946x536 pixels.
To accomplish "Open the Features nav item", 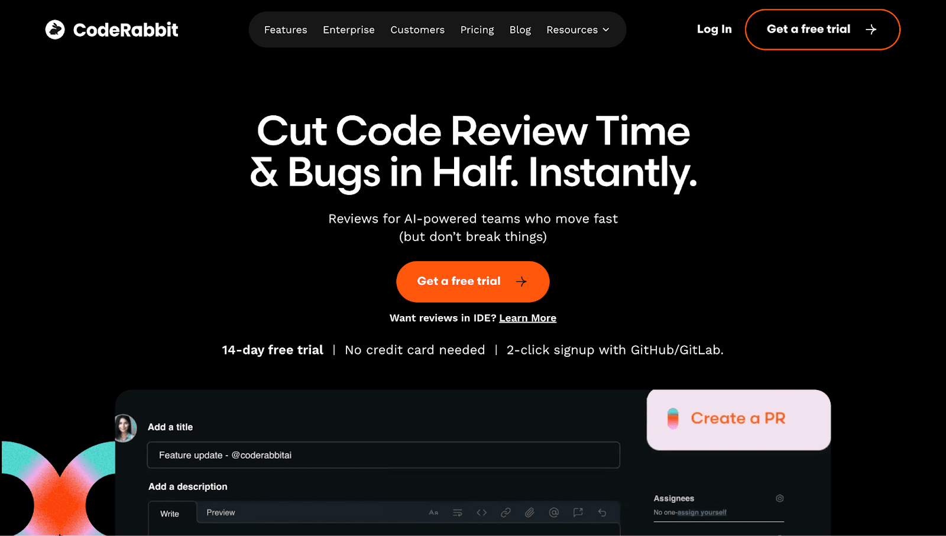I will 286,30.
